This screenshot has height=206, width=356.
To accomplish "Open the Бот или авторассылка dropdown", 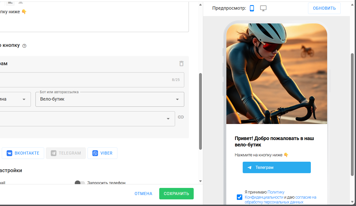I will point(110,99).
